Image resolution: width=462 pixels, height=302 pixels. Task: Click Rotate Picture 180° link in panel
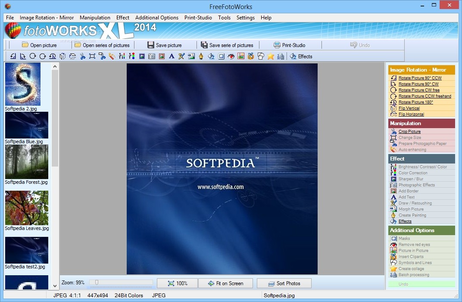click(x=416, y=102)
